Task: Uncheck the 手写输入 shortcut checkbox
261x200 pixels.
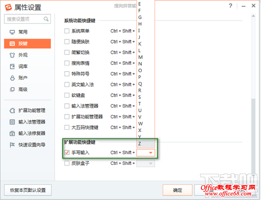Action: pyautogui.click(x=67, y=153)
